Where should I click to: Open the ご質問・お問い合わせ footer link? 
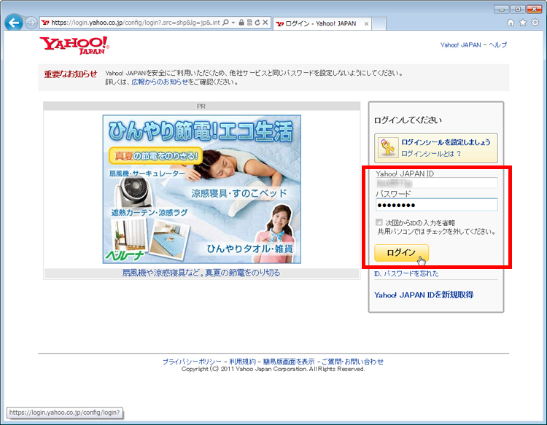(352, 362)
